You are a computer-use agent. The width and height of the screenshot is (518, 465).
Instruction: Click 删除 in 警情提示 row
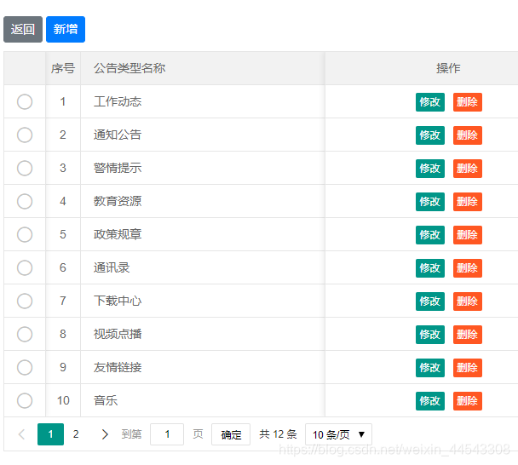468,169
